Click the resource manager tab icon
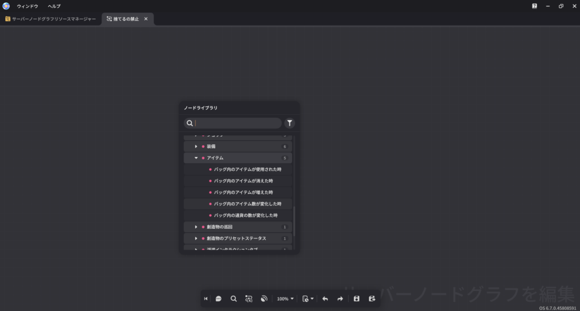This screenshot has height=311, width=580. pos(8,19)
